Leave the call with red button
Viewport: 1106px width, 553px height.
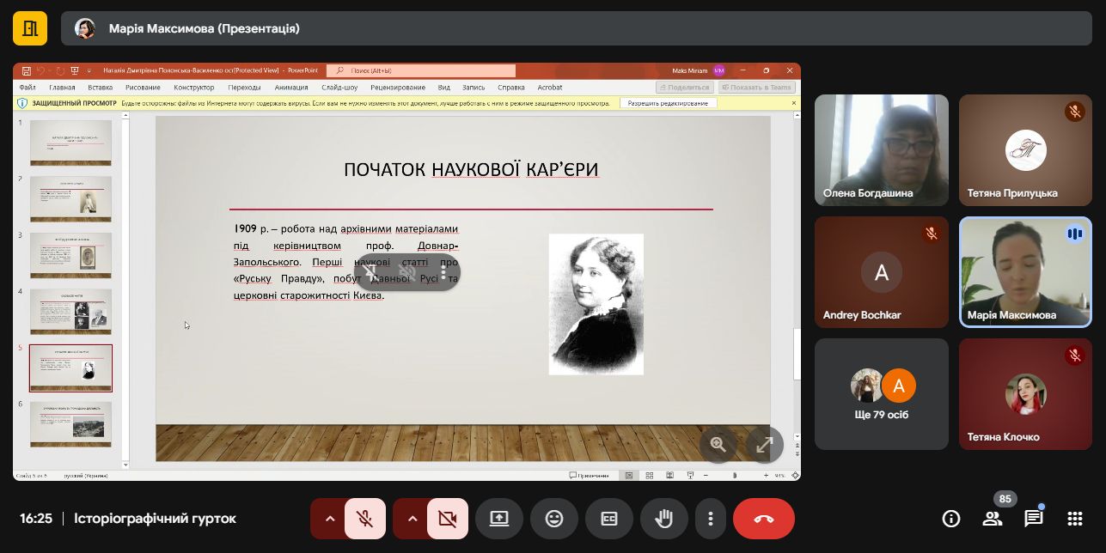tap(763, 519)
